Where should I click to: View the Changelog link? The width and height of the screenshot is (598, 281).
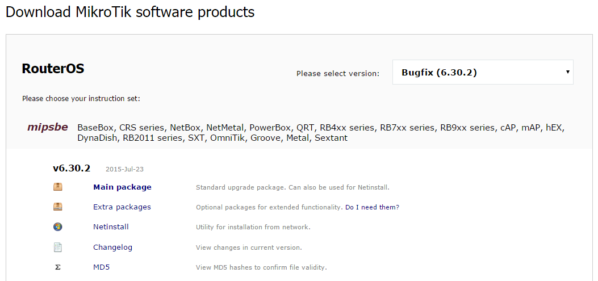112,247
